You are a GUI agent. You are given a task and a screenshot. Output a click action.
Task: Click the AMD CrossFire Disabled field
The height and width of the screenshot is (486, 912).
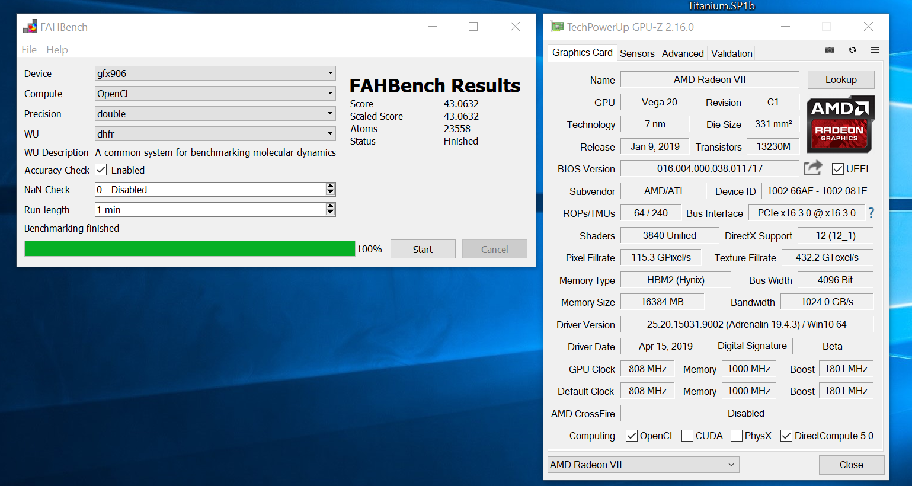pyautogui.click(x=746, y=413)
